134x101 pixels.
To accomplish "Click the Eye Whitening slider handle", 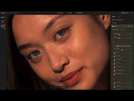I will (114, 61).
